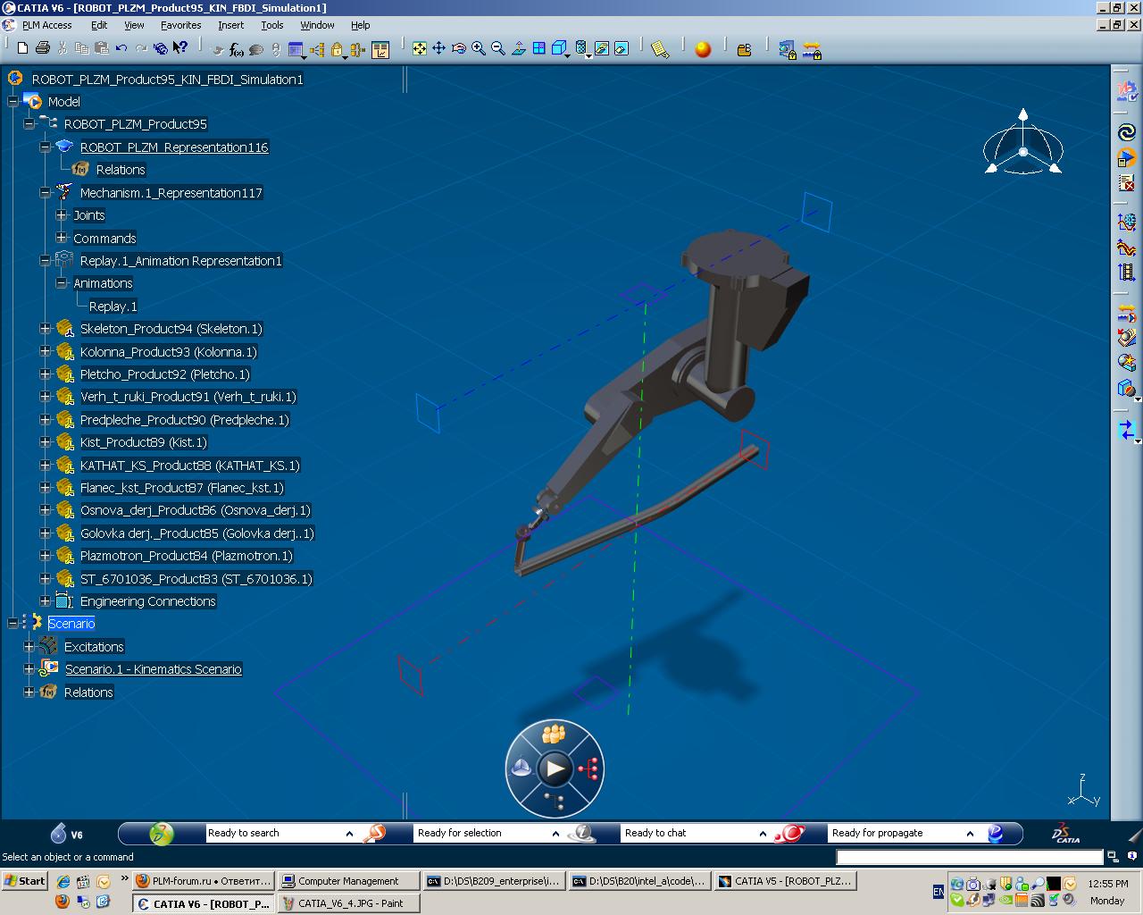Click the Undo arrow icon
This screenshot has width=1143, height=915.
[121, 48]
